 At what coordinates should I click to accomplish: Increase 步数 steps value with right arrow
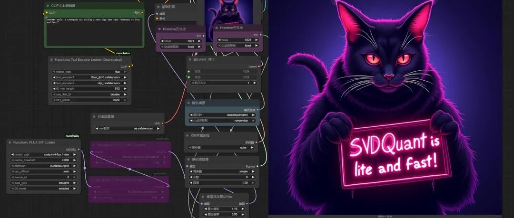(253, 177)
